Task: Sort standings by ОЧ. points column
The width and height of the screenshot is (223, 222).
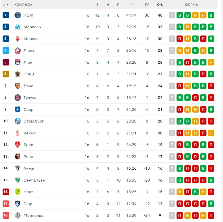Action: click(x=160, y=5)
